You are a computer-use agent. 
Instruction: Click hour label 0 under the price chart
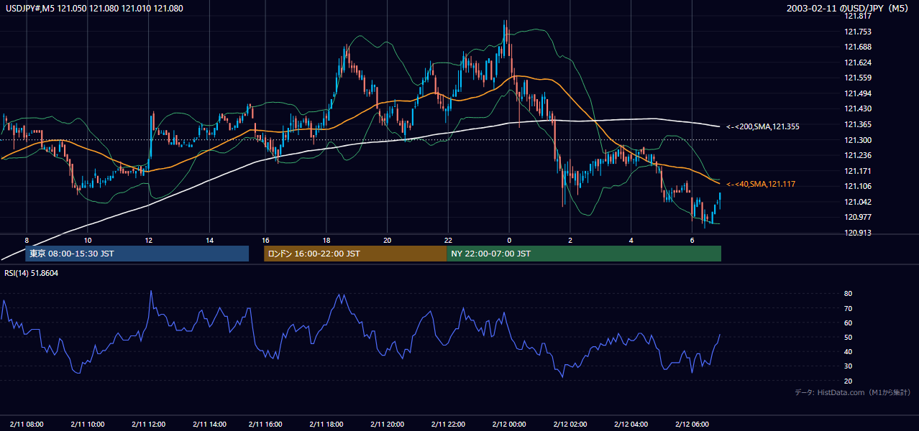click(509, 240)
